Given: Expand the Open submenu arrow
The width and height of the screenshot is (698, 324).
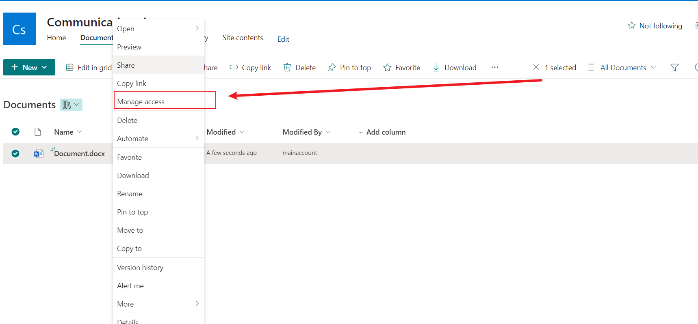Looking at the screenshot, I should coord(197,28).
